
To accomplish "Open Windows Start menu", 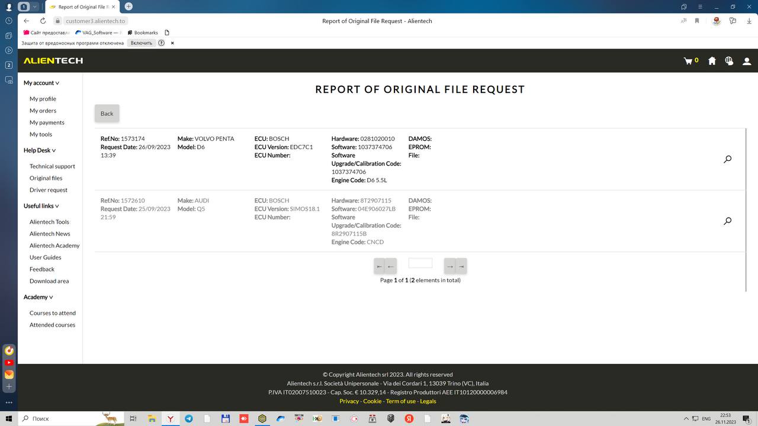I will [8, 418].
